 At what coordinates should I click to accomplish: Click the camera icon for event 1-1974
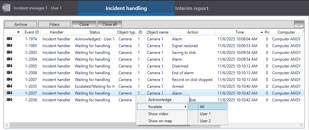click(9, 39)
